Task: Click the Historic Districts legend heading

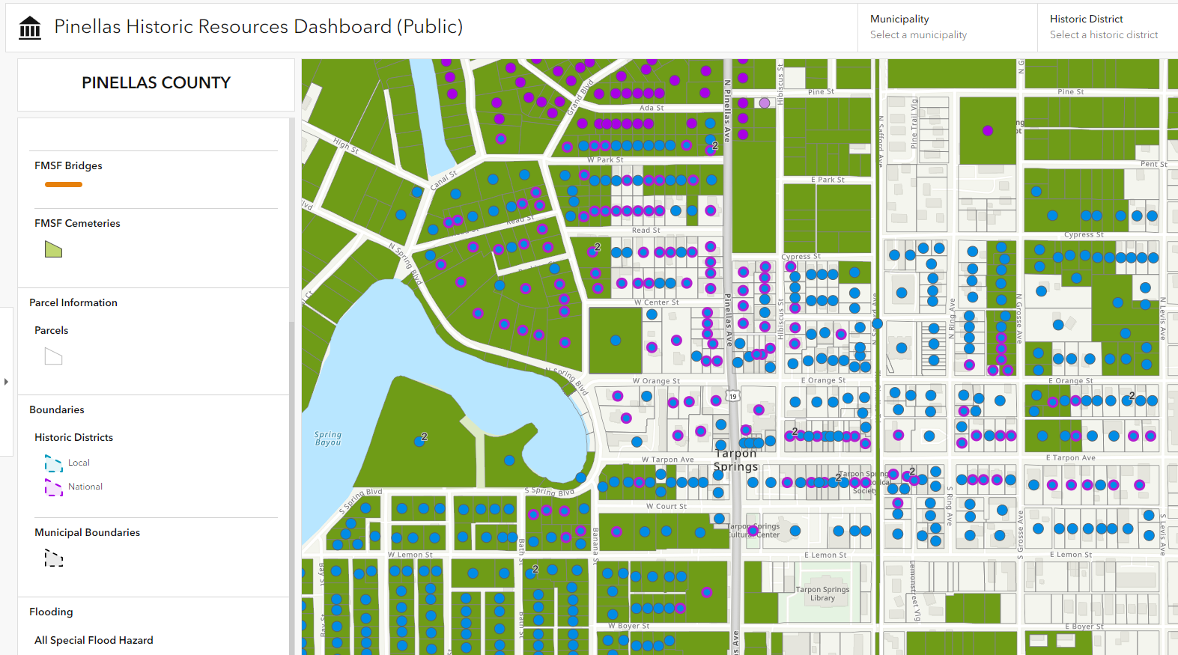Action: (73, 437)
